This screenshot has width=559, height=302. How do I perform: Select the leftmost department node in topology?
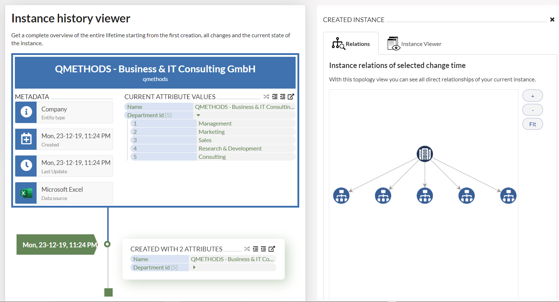tap(341, 196)
